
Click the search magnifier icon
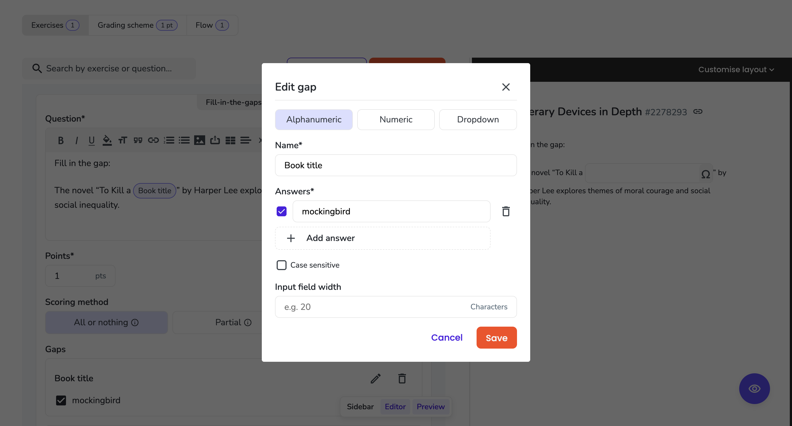click(37, 68)
